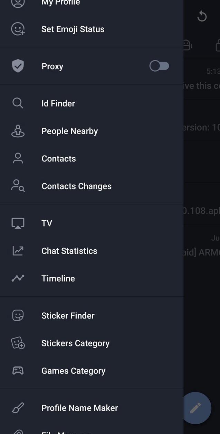Open People Nearby
Screen dimensions: 220x434
69,131
